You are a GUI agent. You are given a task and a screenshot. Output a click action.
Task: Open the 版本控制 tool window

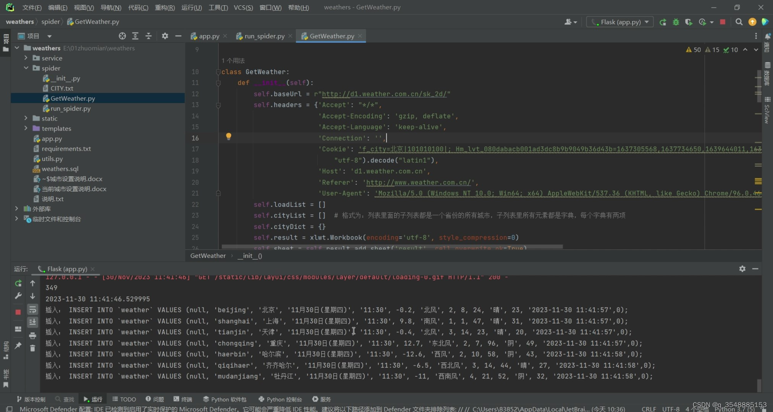pyautogui.click(x=31, y=399)
